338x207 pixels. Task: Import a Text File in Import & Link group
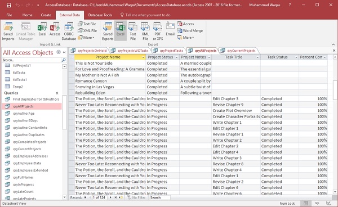[87, 24]
